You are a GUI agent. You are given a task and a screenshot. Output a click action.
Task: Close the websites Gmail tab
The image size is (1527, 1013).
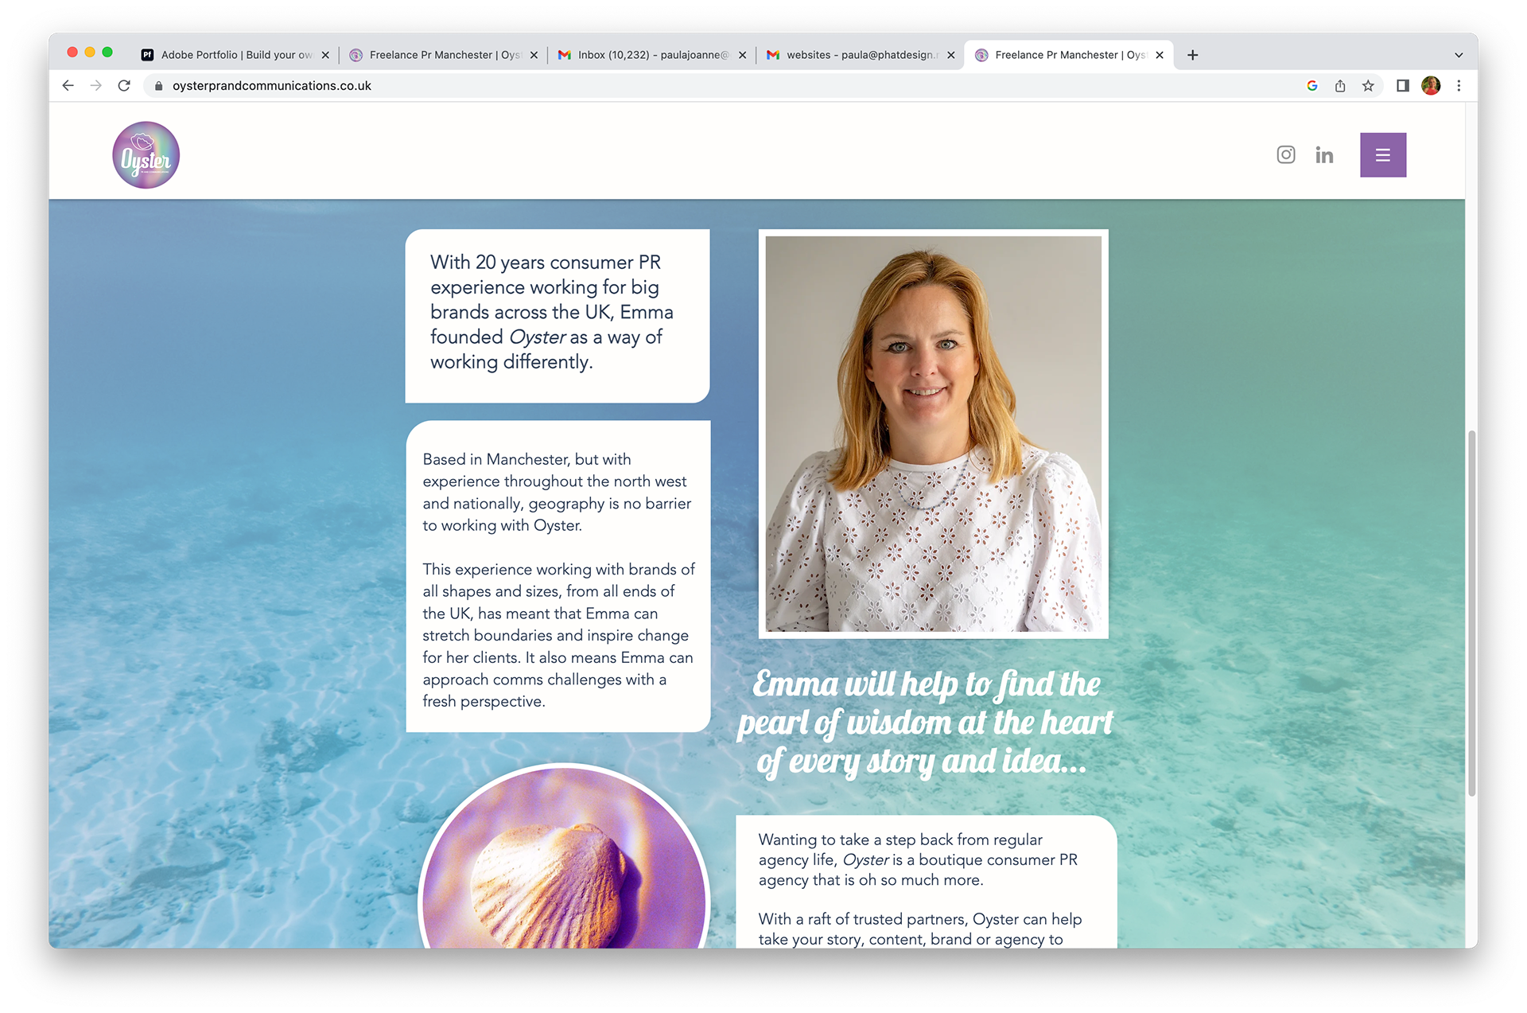tap(950, 55)
